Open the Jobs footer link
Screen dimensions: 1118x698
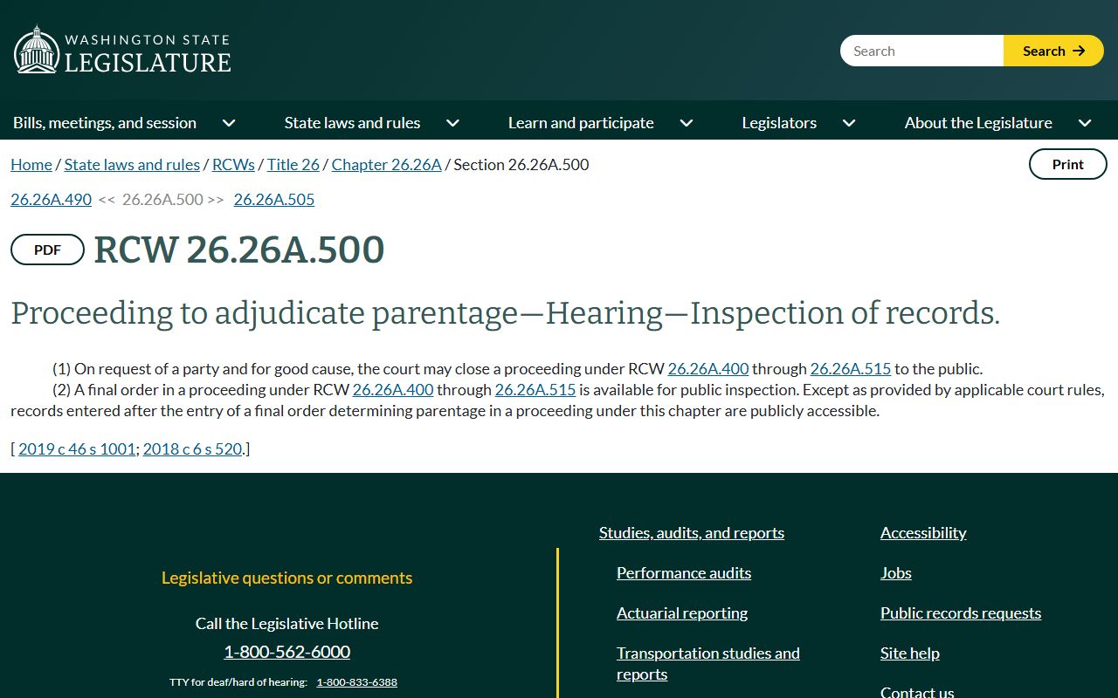coord(896,572)
